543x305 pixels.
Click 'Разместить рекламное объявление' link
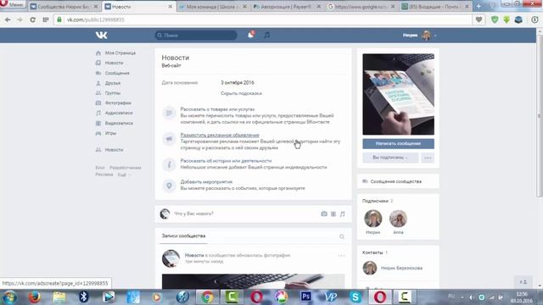pos(220,135)
